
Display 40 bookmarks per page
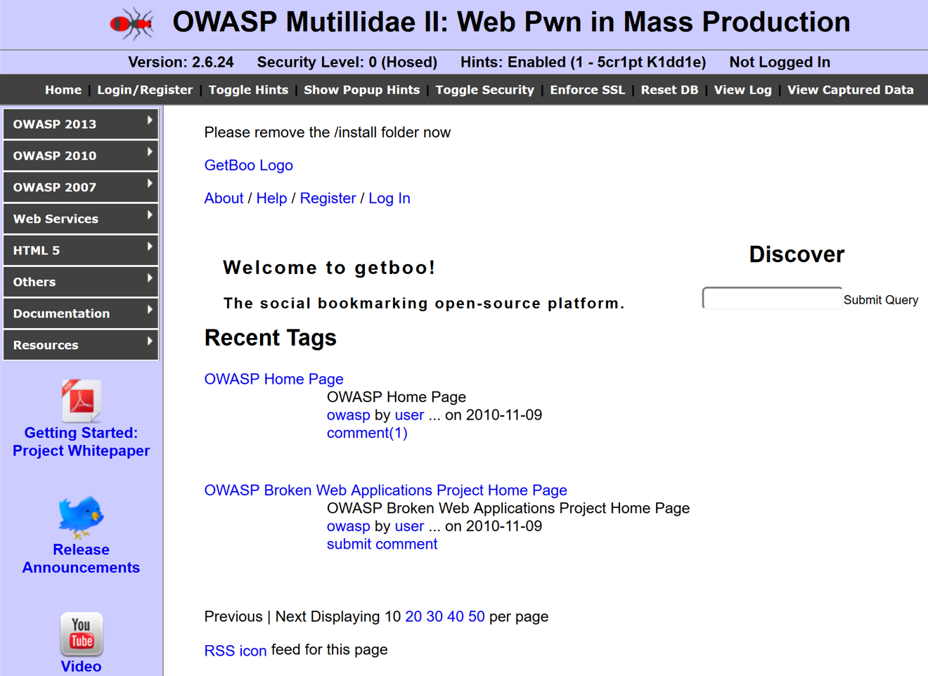pyautogui.click(x=456, y=616)
